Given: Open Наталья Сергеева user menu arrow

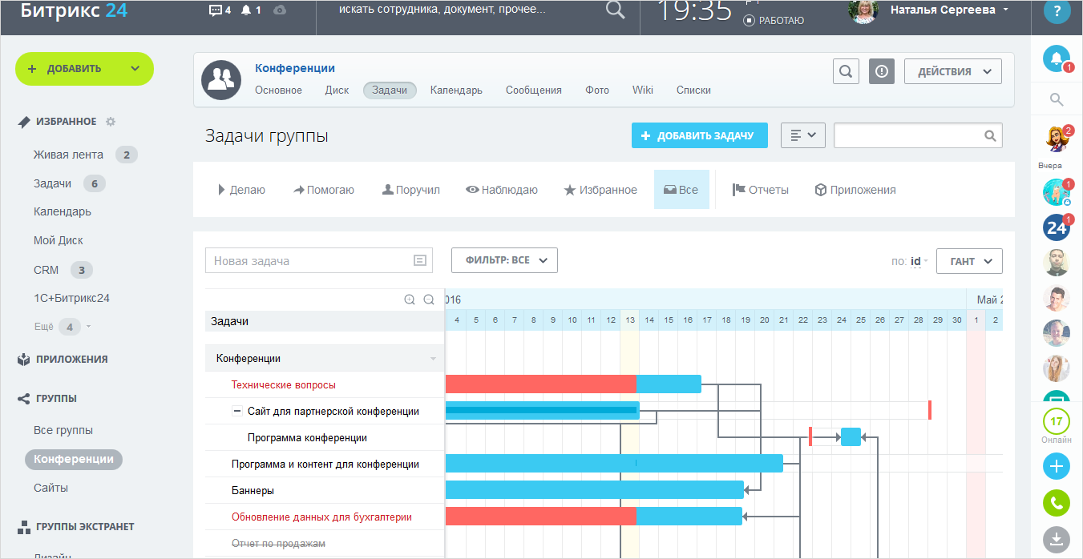Looking at the screenshot, I should pyautogui.click(x=1006, y=10).
